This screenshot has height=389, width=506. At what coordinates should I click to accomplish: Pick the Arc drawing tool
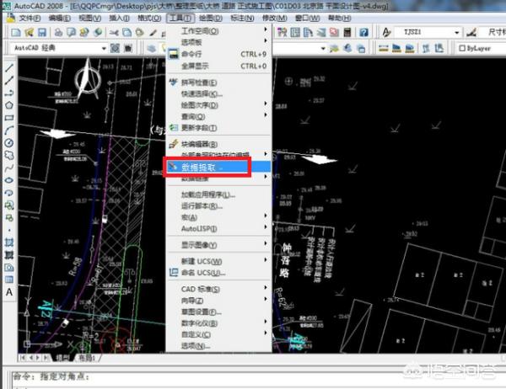coord(9,131)
